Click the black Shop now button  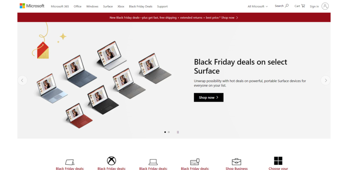pyautogui.click(x=209, y=97)
